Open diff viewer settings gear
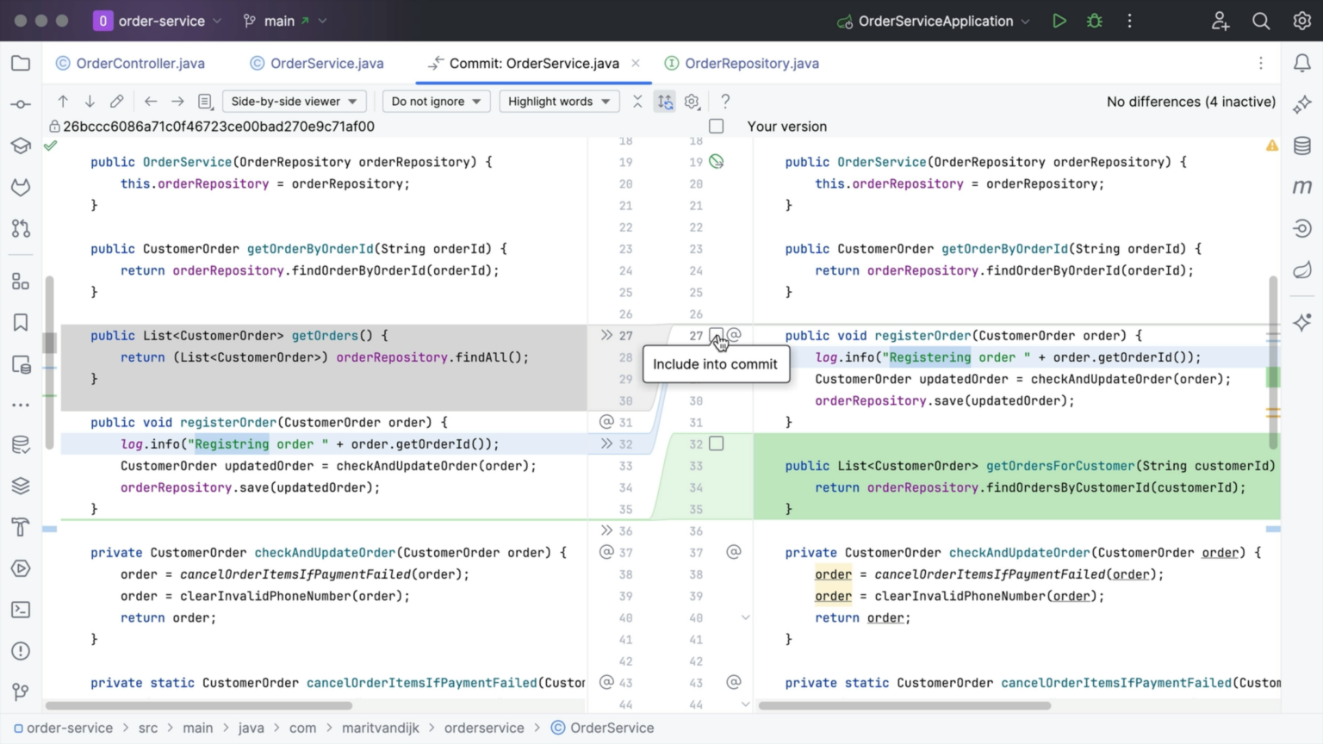This screenshot has height=744, width=1323. [x=692, y=101]
